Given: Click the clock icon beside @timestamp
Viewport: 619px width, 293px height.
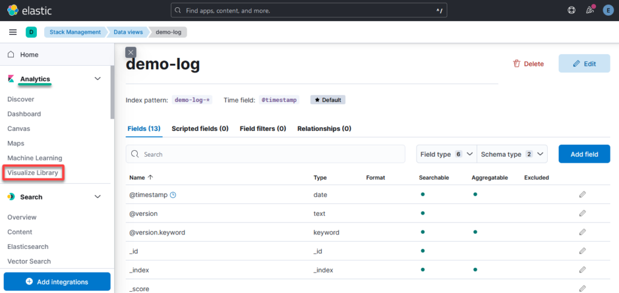Looking at the screenshot, I should point(173,194).
